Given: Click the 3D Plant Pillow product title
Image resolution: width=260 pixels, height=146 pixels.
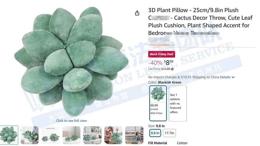Looking at the screenshot, I should coord(200,22).
